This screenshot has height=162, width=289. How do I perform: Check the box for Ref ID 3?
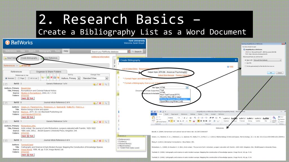point(6,84)
